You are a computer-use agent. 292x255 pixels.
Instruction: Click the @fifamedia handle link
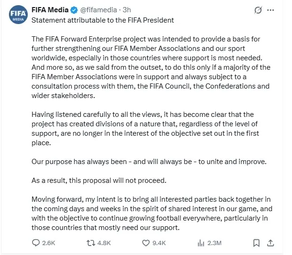click(x=99, y=10)
